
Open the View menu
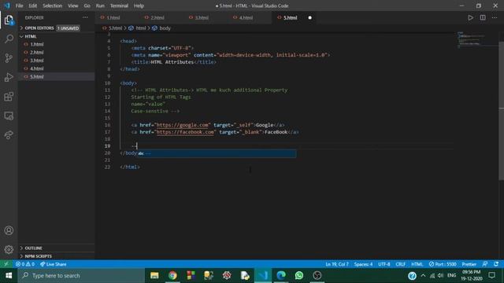[73, 6]
